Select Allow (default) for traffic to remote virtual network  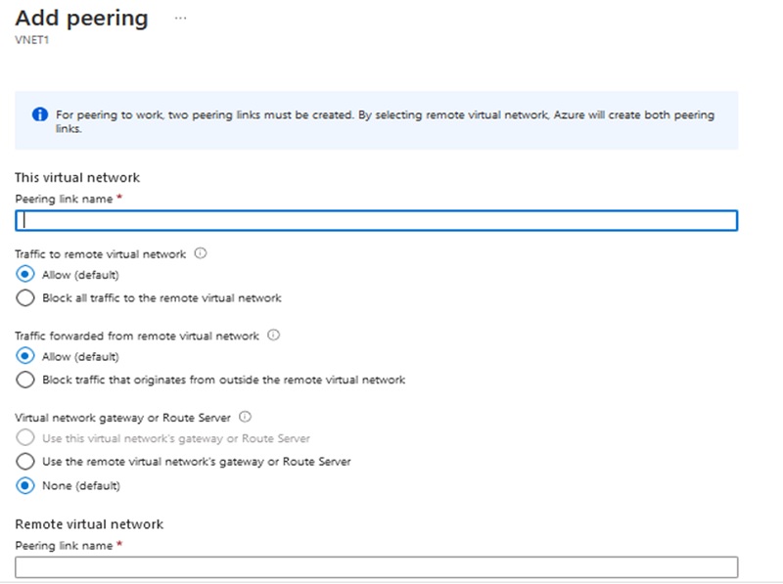pos(25,275)
